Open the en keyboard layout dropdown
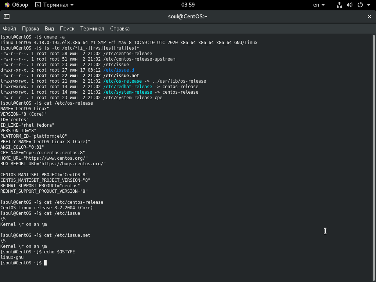376x282 pixels. click(319, 5)
